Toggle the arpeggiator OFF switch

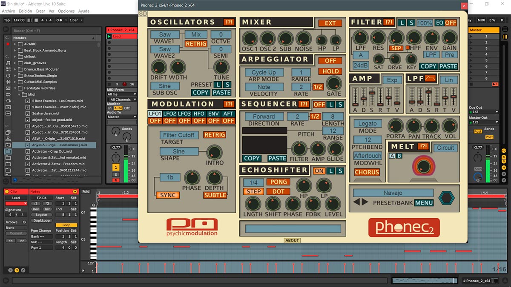tap(330, 61)
